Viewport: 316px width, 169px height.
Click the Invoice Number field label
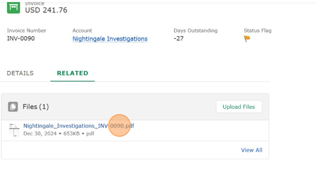click(x=27, y=31)
